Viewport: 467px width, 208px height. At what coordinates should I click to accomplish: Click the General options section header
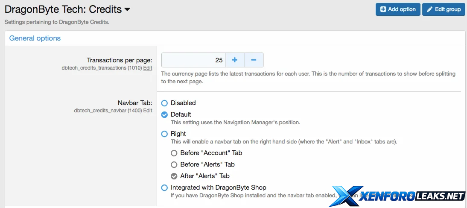[35, 38]
